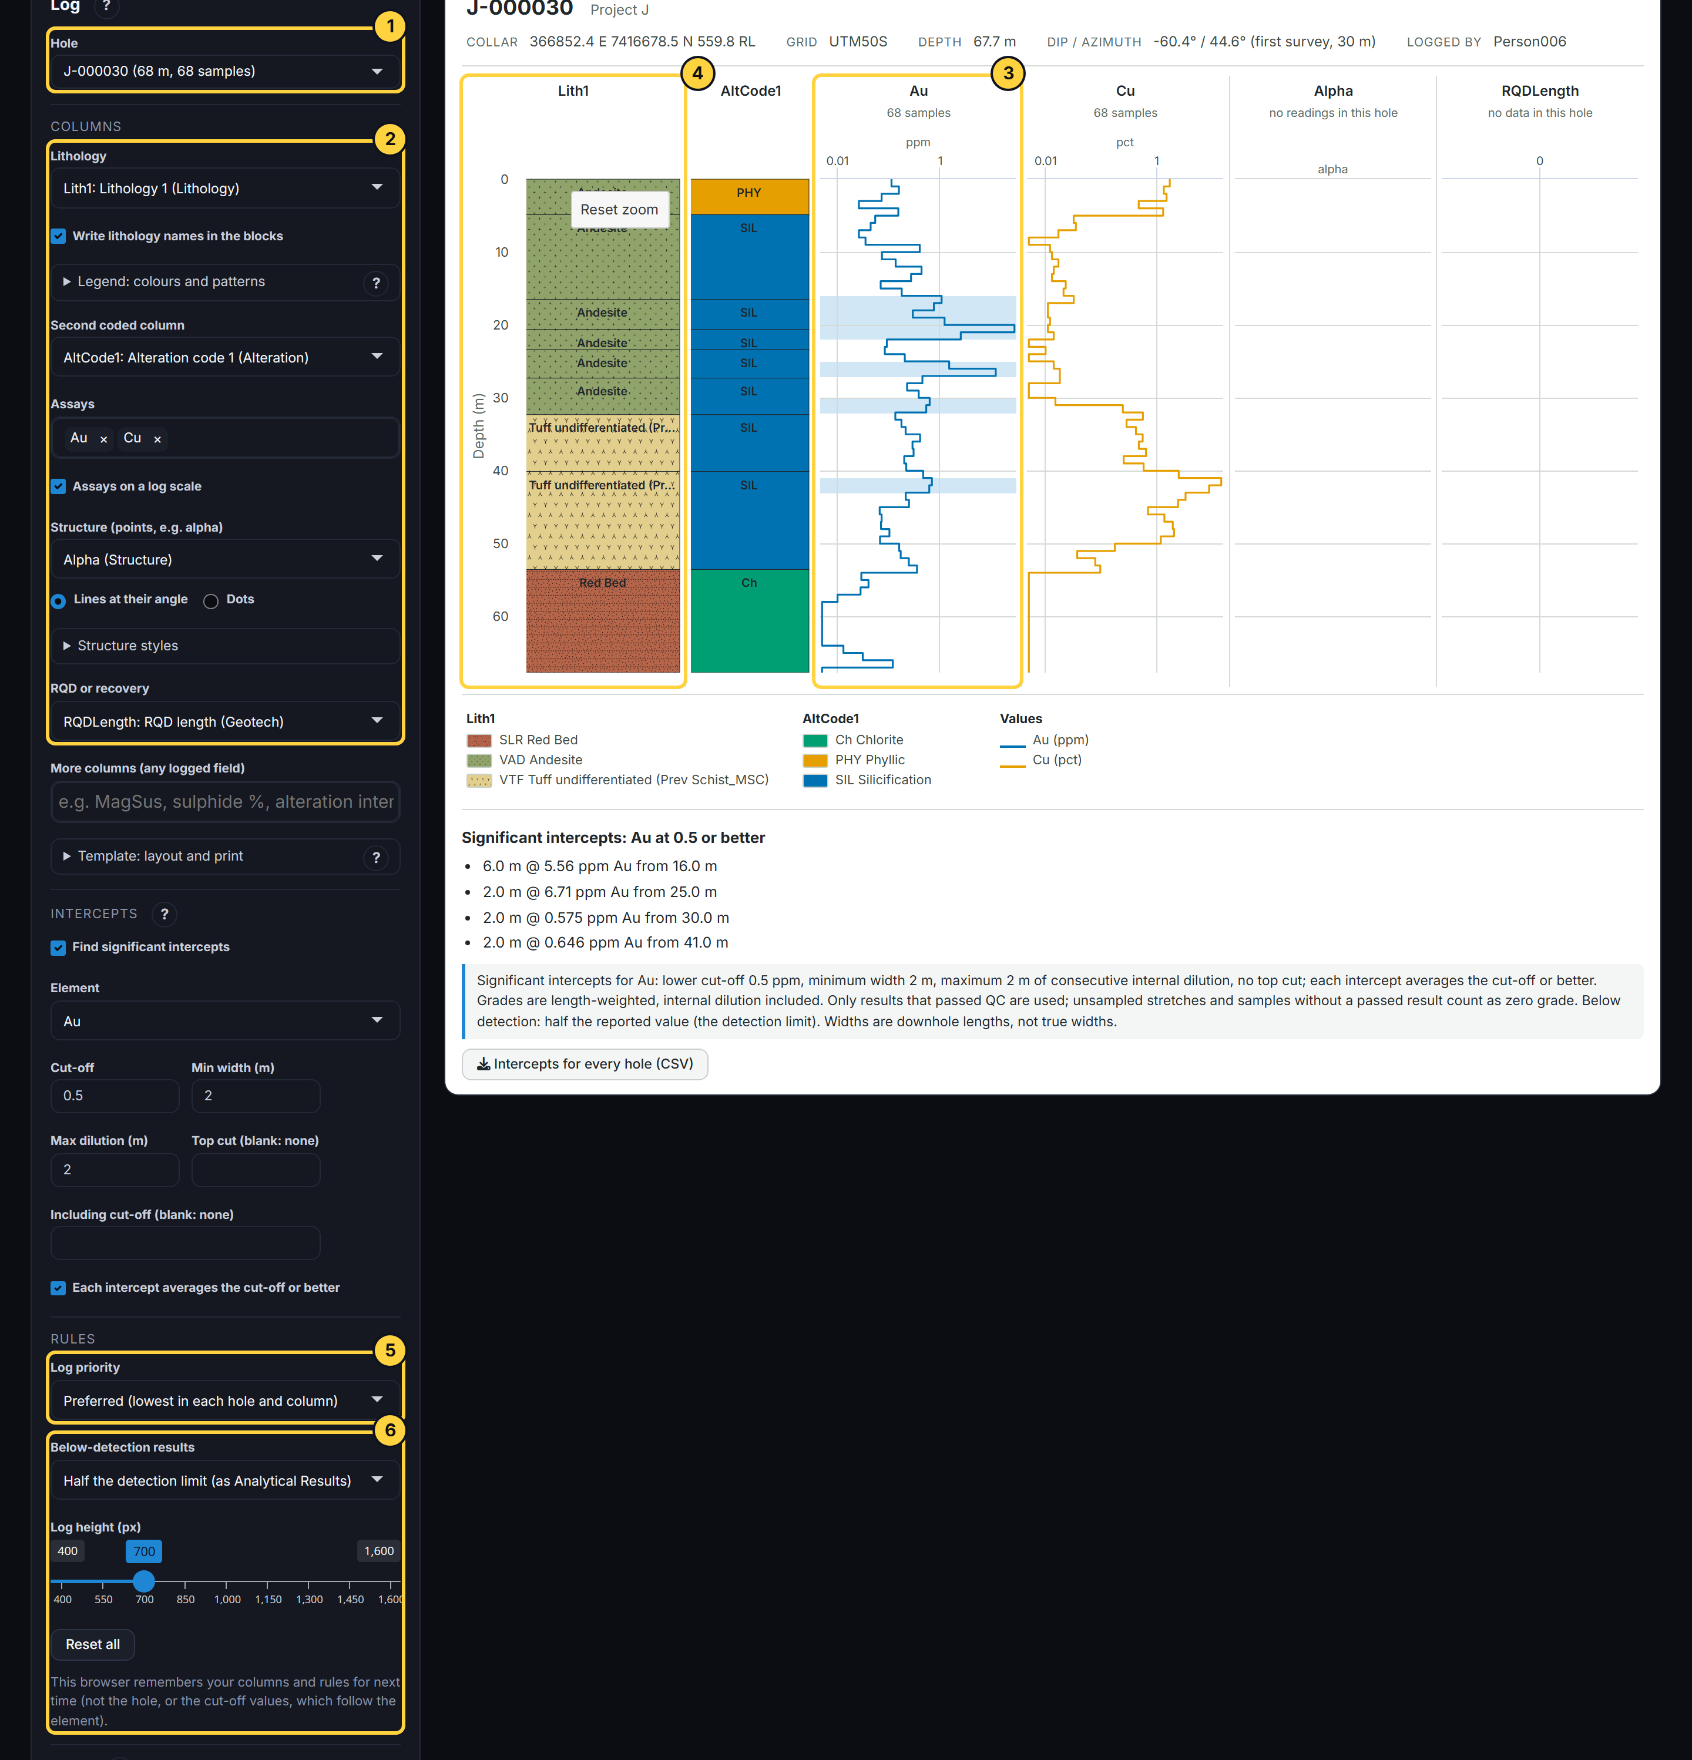Click the Min width input field

coord(256,1096)
